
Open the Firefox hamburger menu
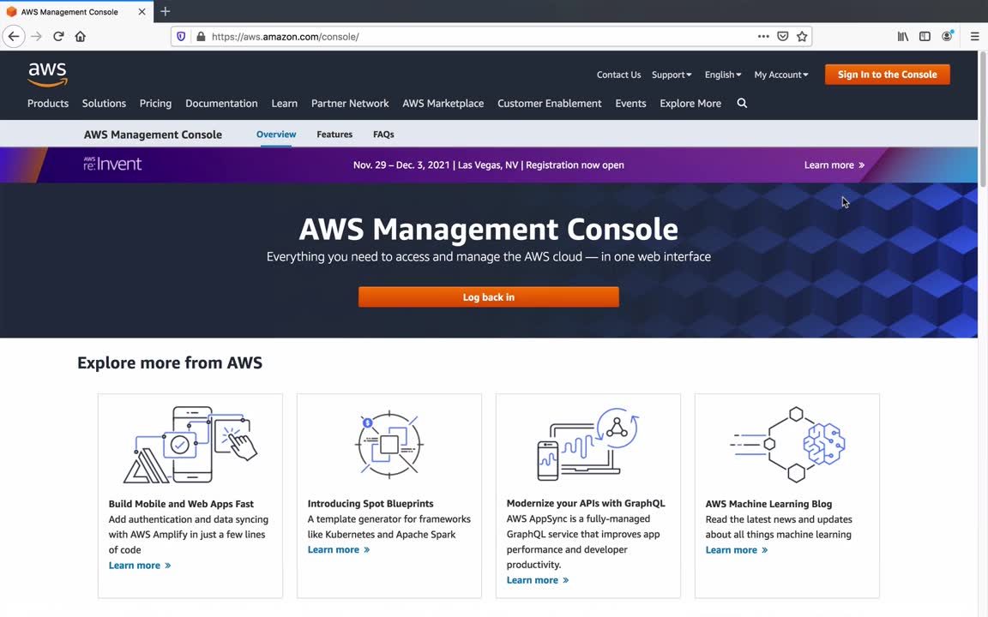pyautogui.click(x=974, y=37)
